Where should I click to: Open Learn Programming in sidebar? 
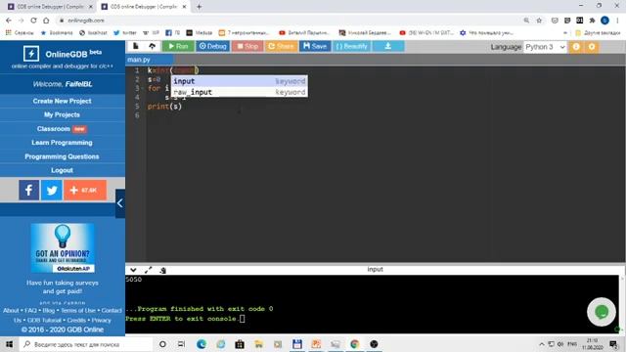coord(63,143)
